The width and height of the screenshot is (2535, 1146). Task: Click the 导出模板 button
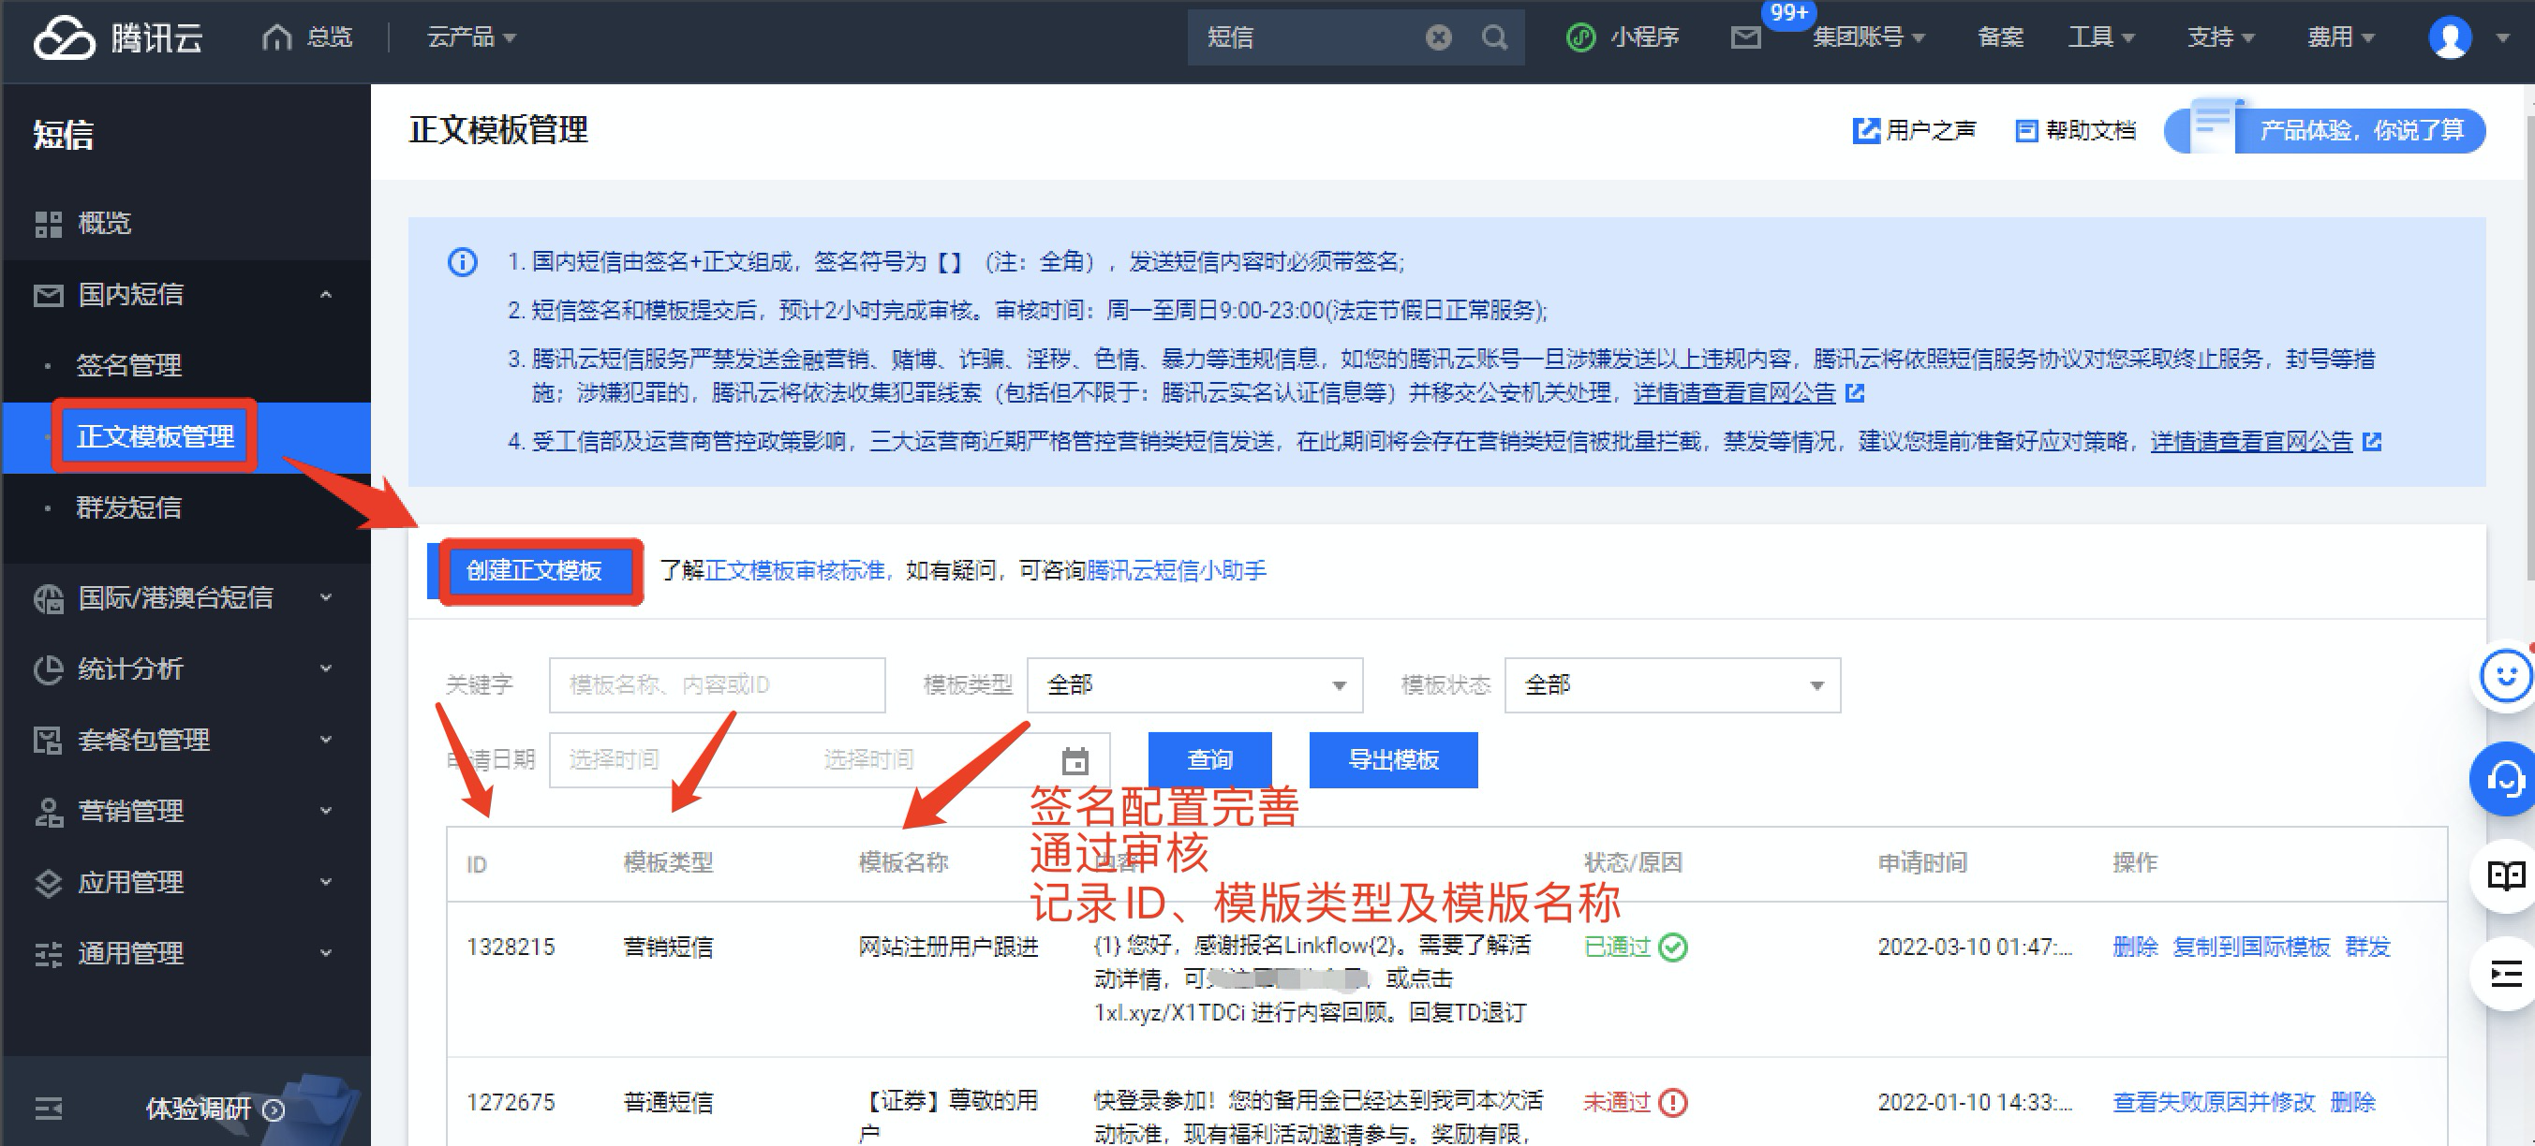tap(1393, 759)
